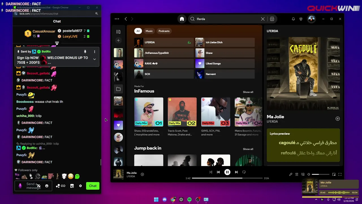Open pinned message three-dot options
The height and width of the screenshot is (204, 362).
pyautogui.click(x=94, y=52)
